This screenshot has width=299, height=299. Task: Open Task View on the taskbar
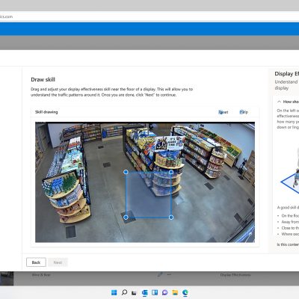[134, 293]
